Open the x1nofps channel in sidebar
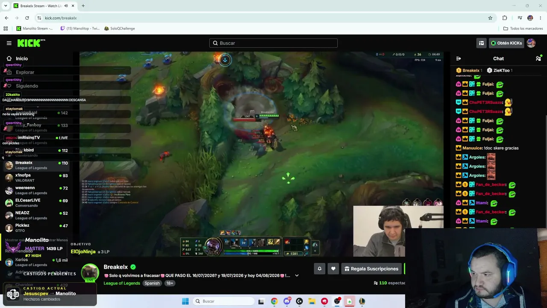The height and width of the screenshot is (308, 547). [x=36, y=178]
